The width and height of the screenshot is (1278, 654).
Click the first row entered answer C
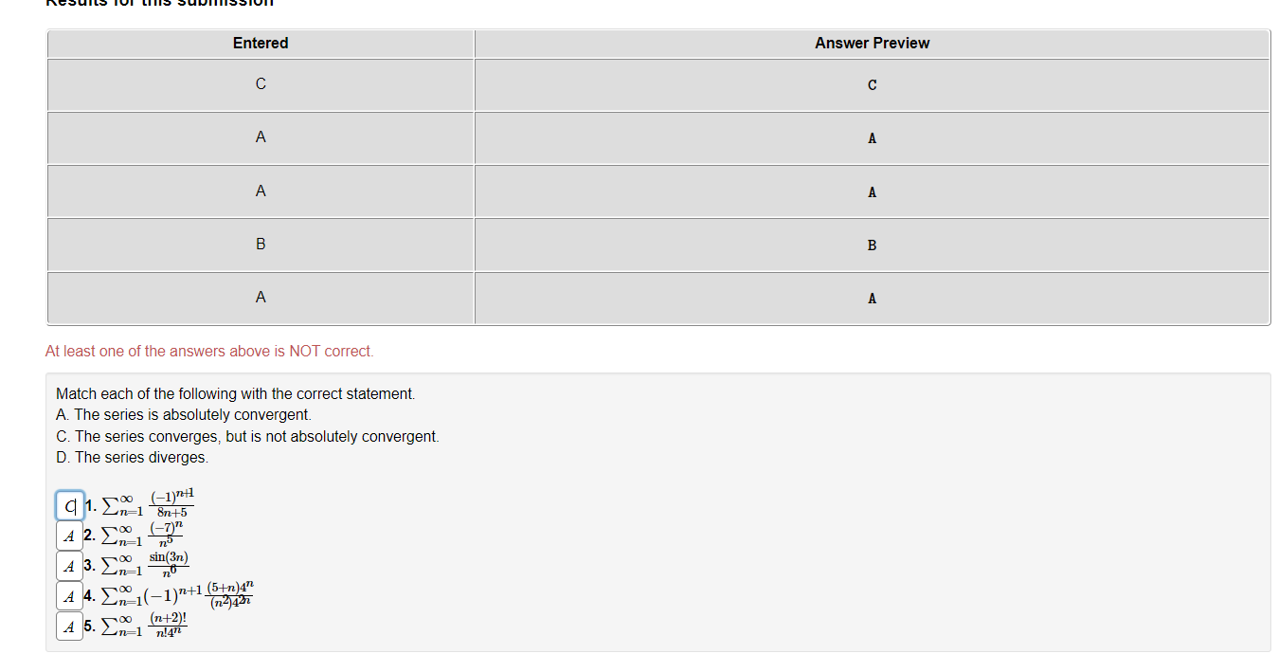coord(260,83)
